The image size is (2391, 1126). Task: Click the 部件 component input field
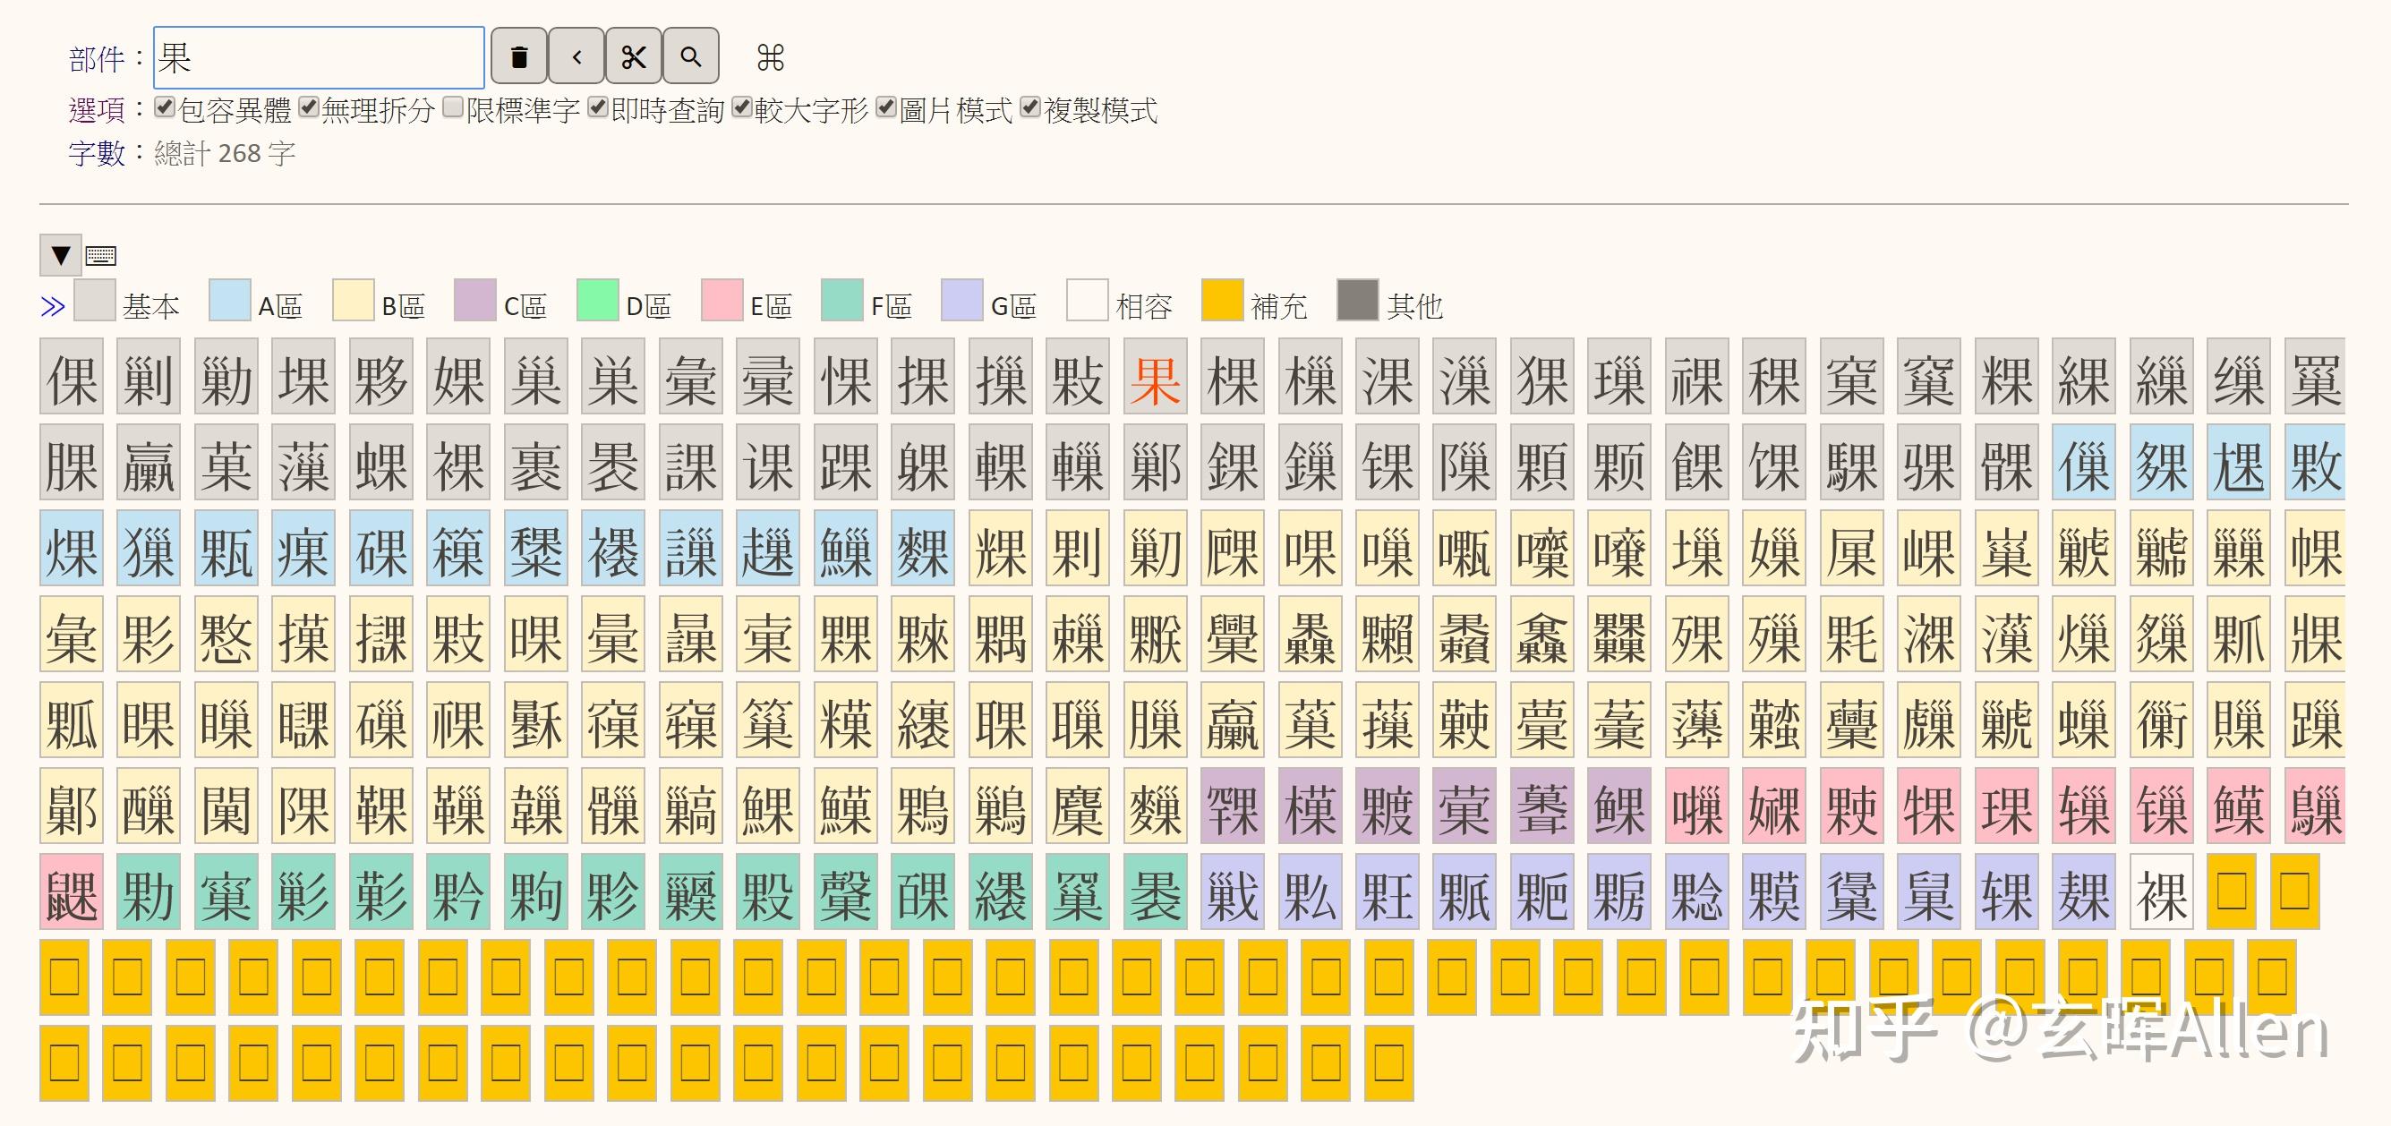tap(319, 57)
